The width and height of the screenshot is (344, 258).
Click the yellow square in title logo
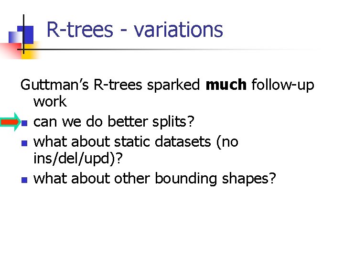tap(31, 51)
